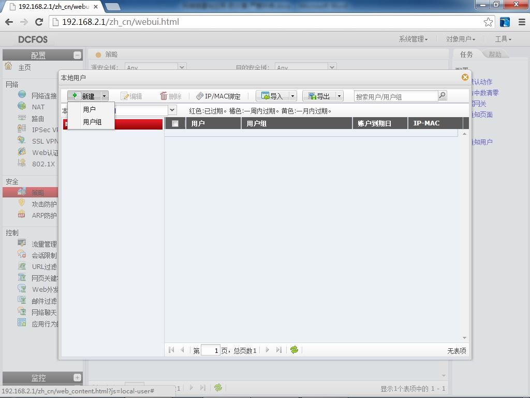Click the ARP防护 icon
This screenshot has width=530, height=398.
(22, 214)
